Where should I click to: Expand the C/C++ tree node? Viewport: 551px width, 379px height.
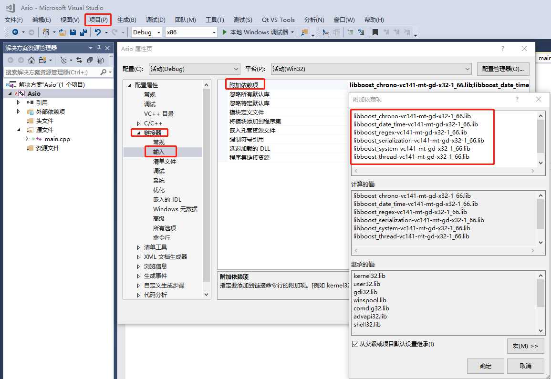[x=138, y=123]
